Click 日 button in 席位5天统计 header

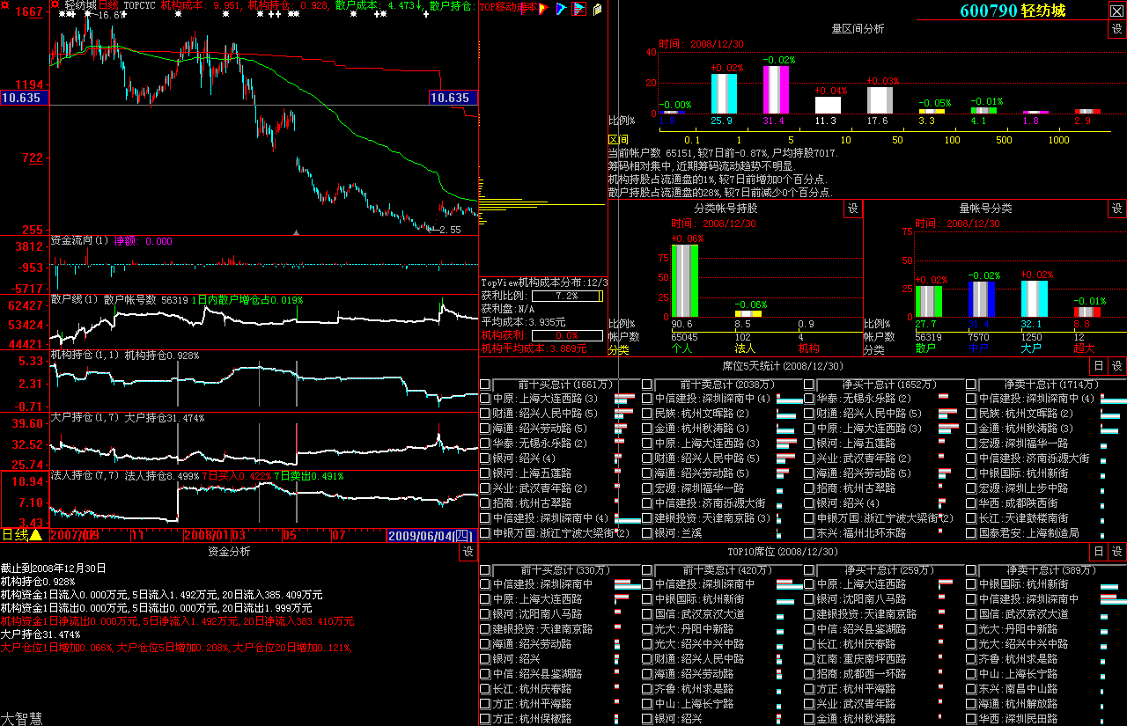click(x=1098, y=366)
